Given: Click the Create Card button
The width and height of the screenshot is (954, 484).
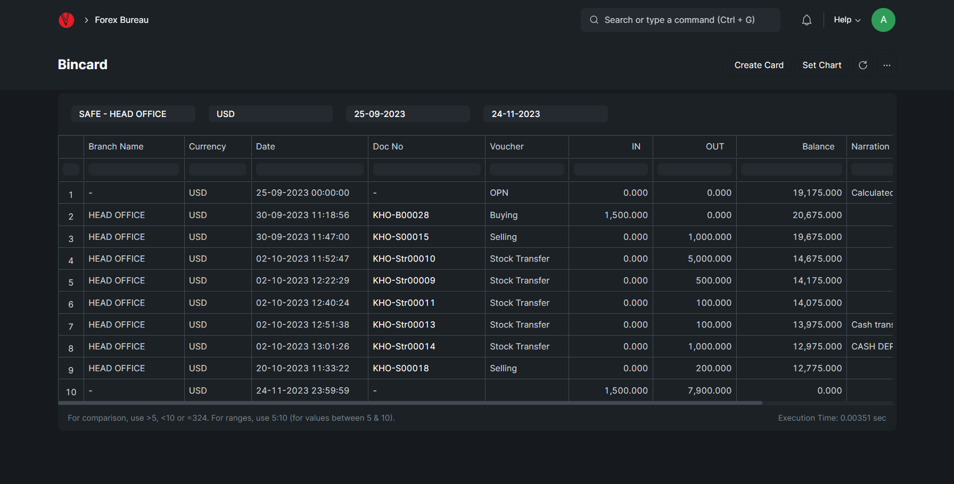Looking at the screenshot, I should click(759, 65).
